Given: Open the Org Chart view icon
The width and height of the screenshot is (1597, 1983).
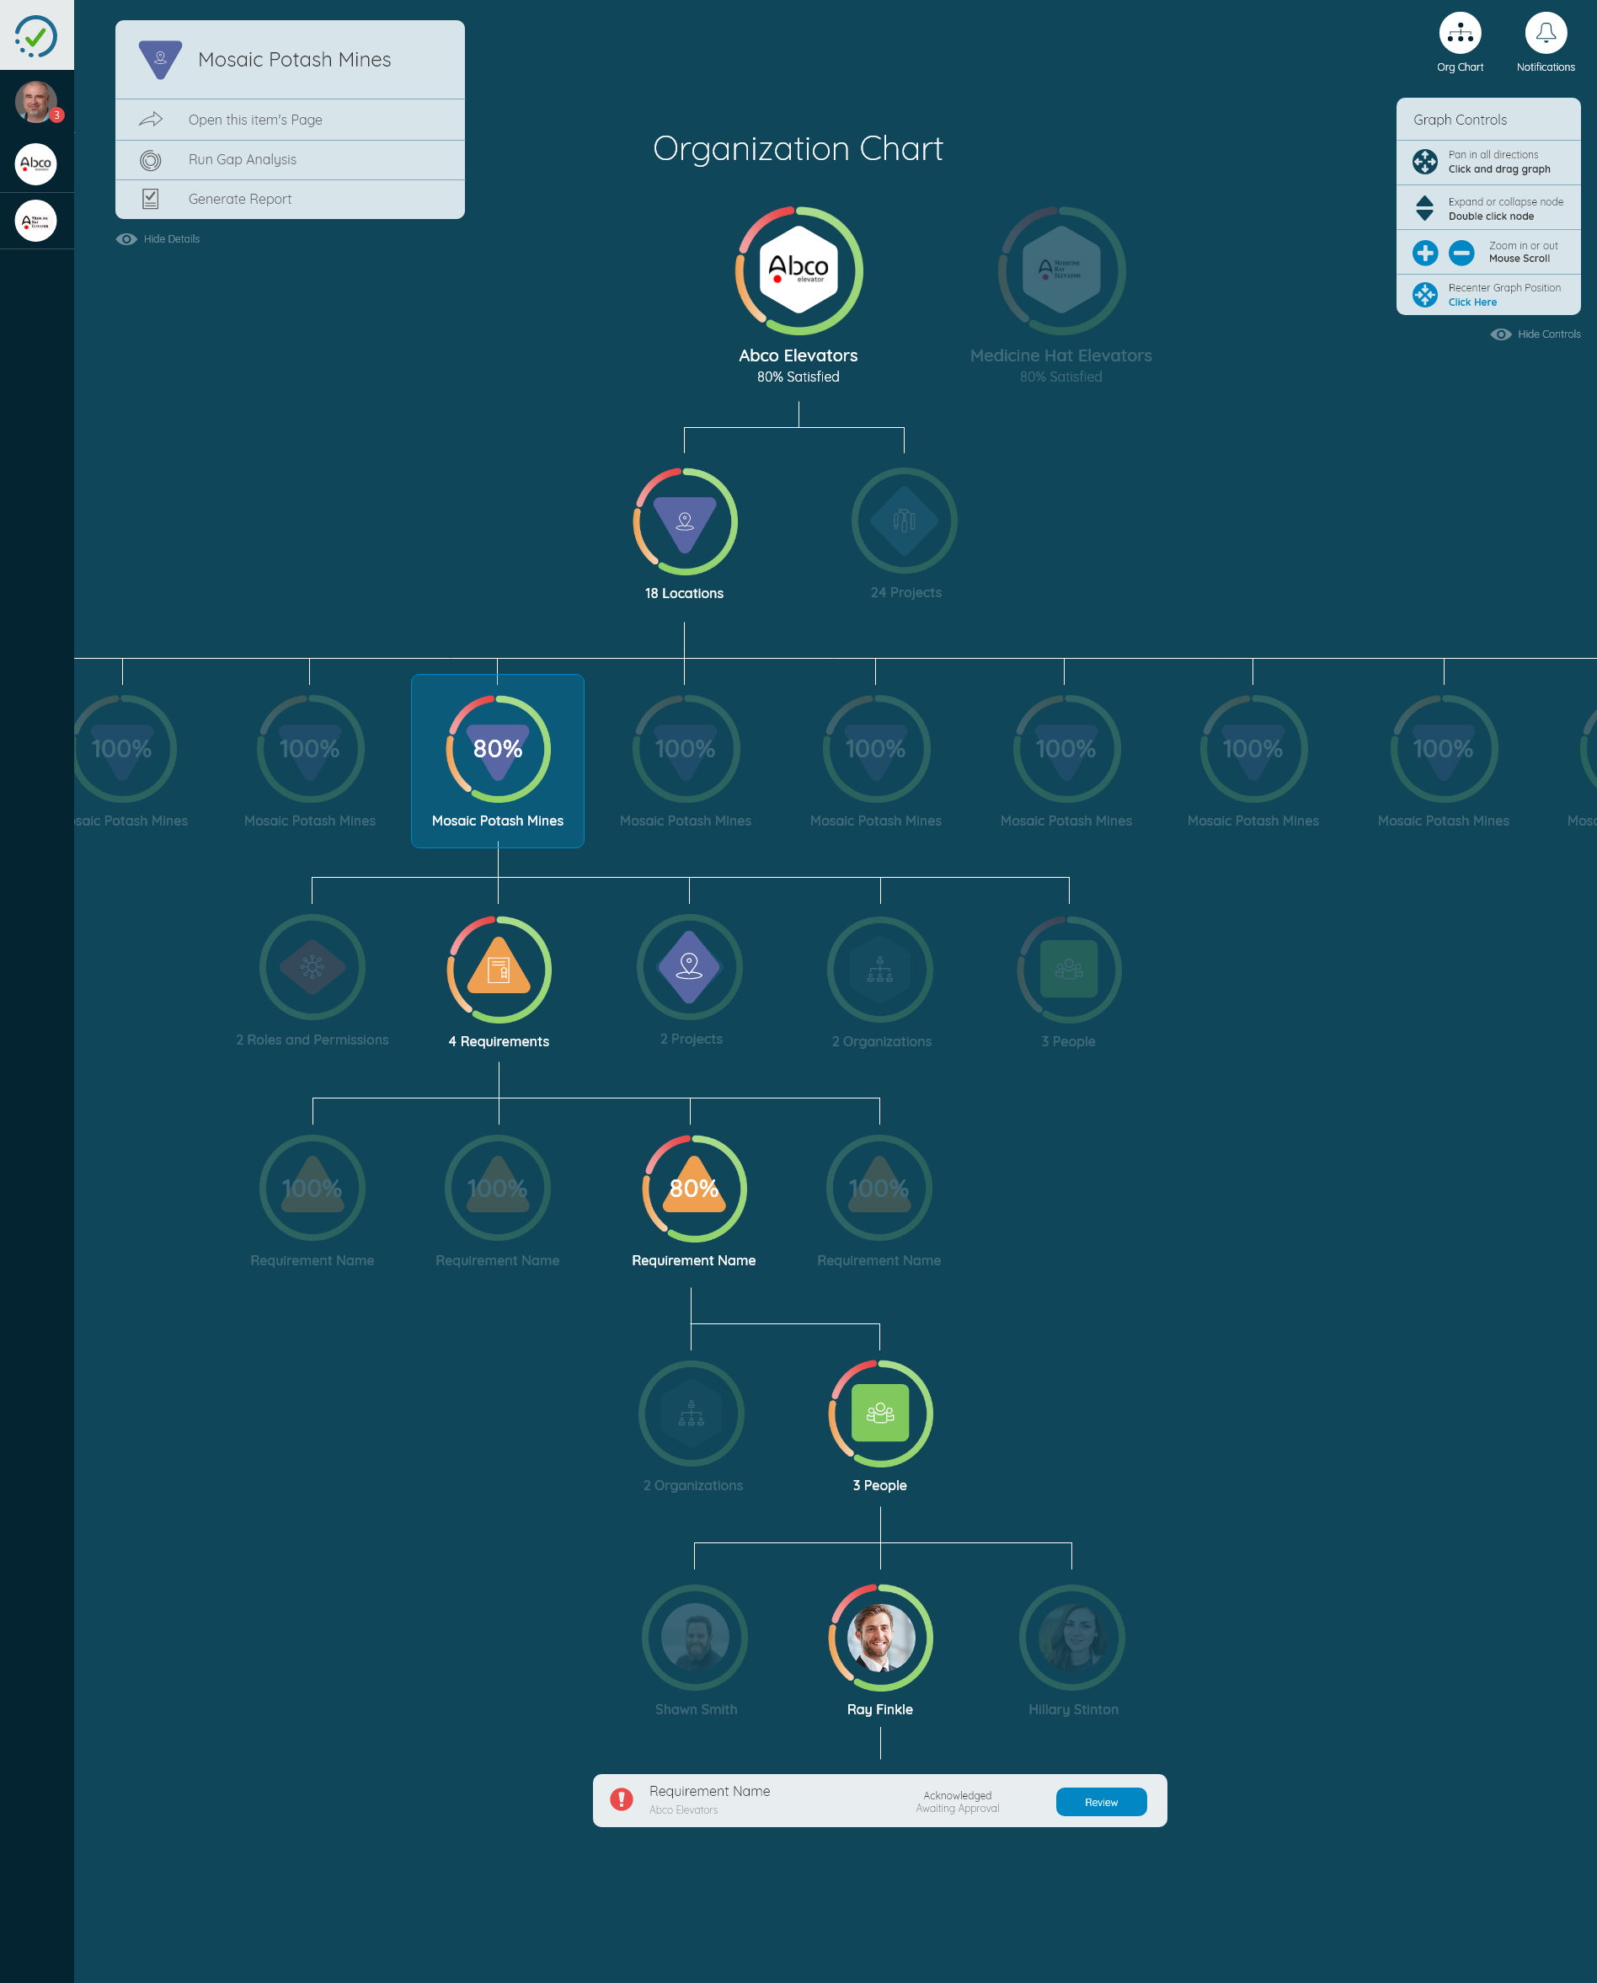Looking at the screenshot, I should pyautogui.click(x=1460, y=34).
